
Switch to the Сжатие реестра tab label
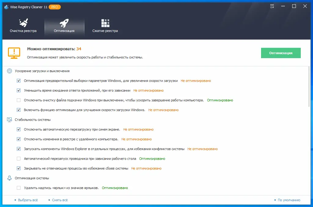pos(105,31)
